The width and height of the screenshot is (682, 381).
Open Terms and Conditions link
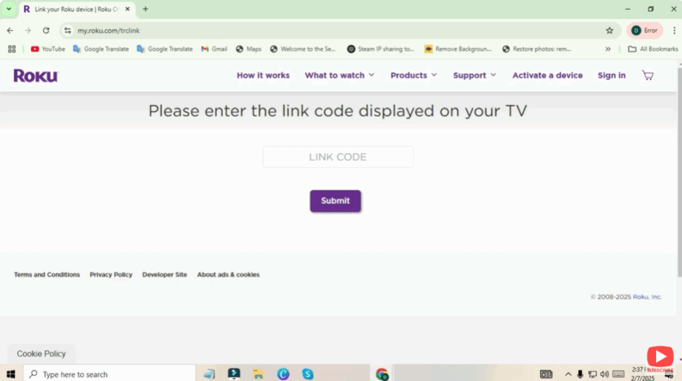tap(47, 275)
